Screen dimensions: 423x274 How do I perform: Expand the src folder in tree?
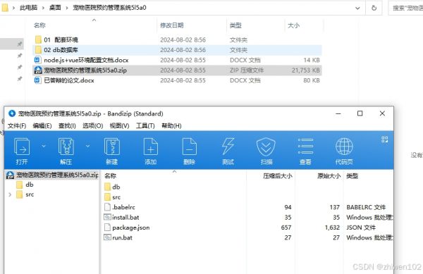[10, 194]
